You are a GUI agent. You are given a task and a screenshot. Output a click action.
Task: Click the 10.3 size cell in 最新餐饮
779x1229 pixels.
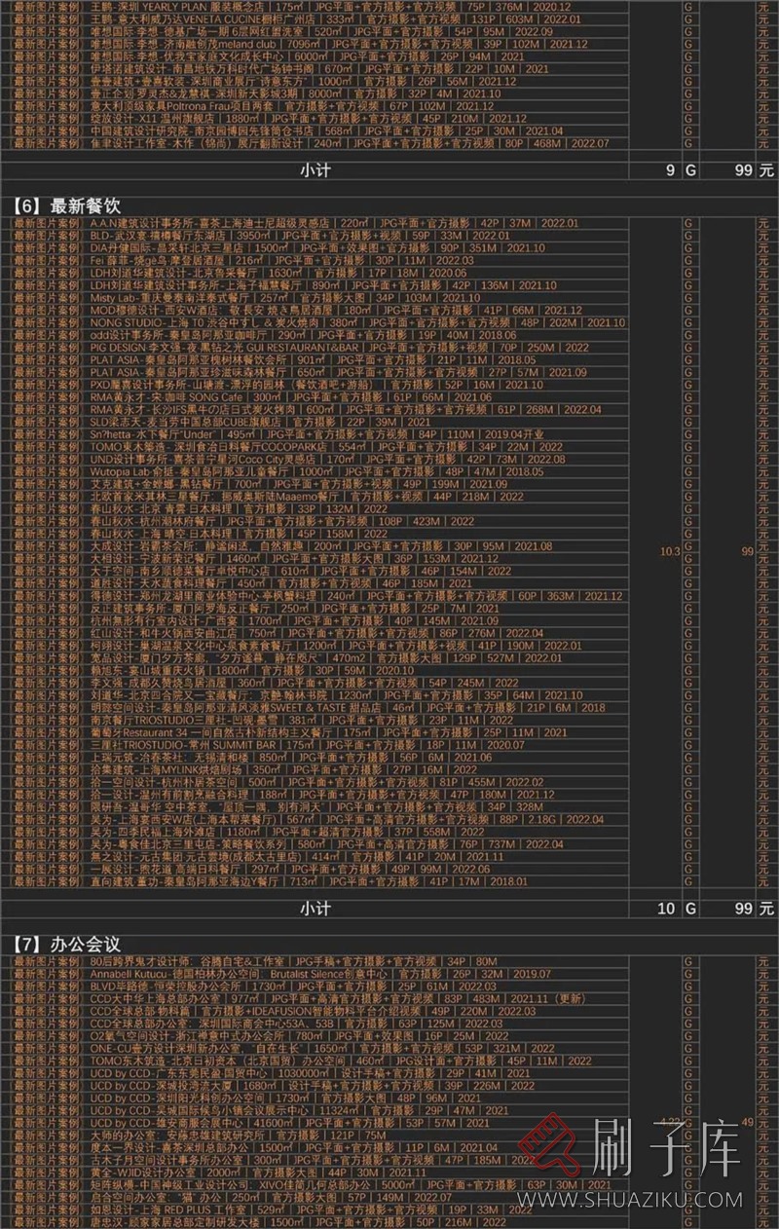pyautogui.click(x=669, y=551)
